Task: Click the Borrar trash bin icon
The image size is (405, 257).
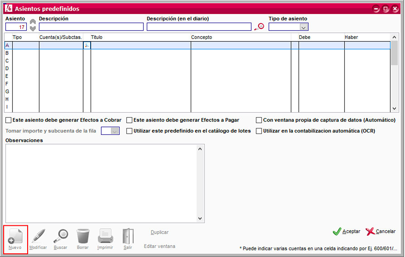Action: tap(83, 236)
